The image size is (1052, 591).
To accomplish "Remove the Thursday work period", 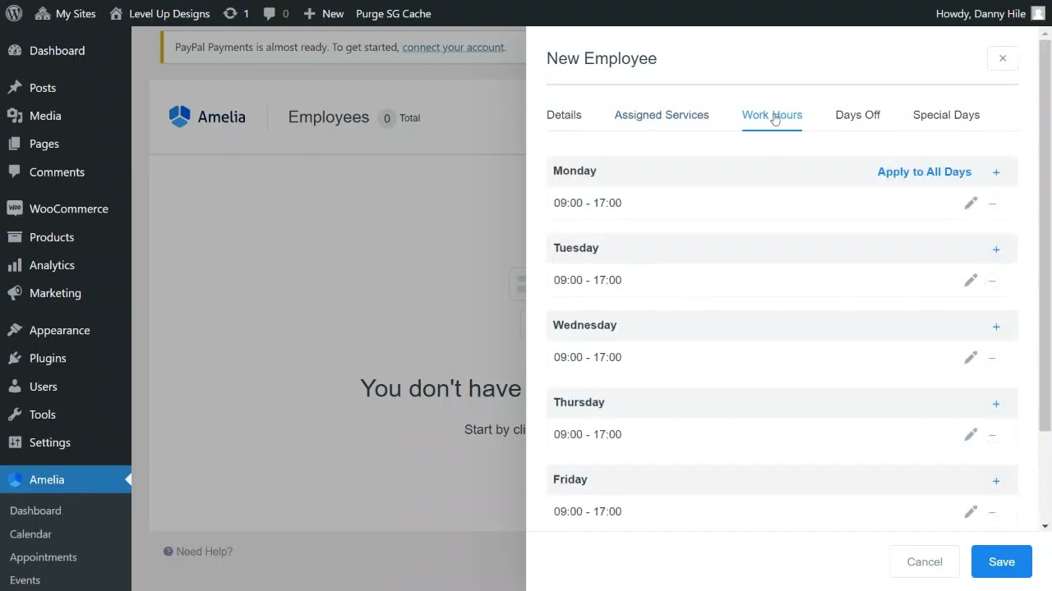I will [992, 435].
